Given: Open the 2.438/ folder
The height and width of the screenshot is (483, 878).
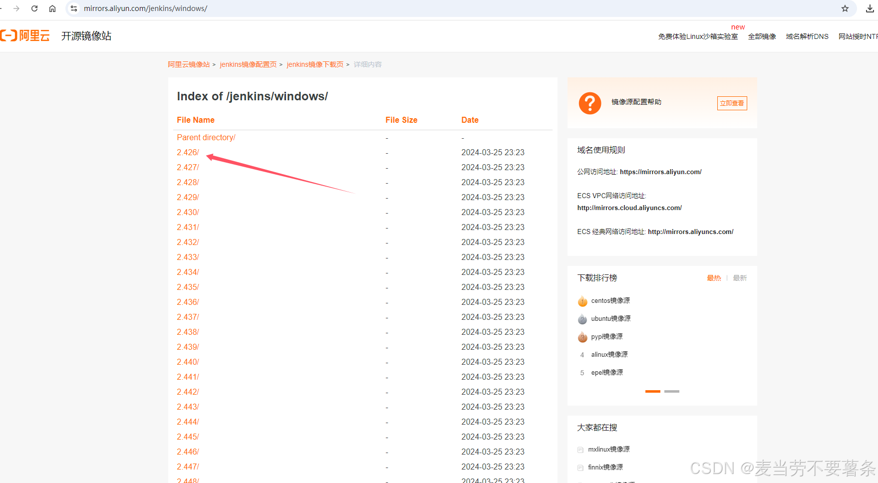Looking at the screenshot, I should click(188, 332).
